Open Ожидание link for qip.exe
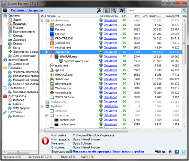The image size is (189, 161). pyautogui.click(x=110, y=70)
